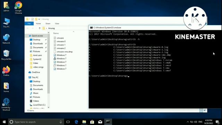Type in the taskbar search box
Viewport: 222px width, 125px height.
point(36,122)
